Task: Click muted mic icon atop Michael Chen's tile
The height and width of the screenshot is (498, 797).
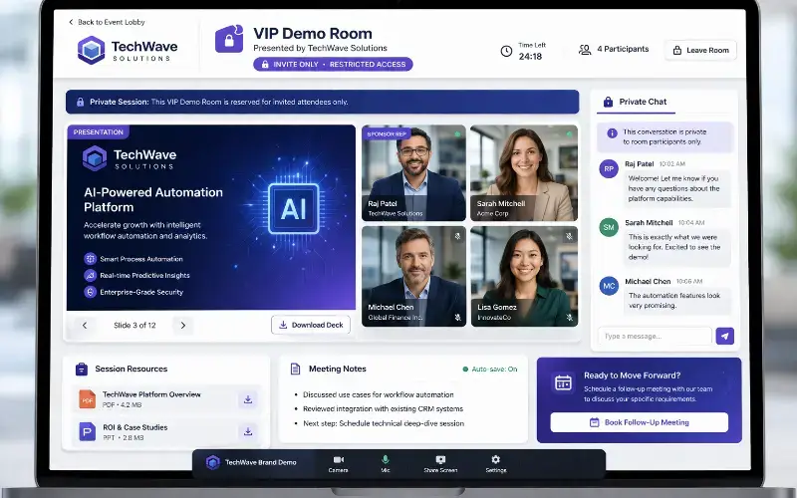Action: pos(457,236)
